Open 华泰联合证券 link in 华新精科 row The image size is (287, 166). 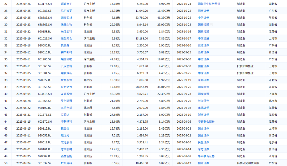pyautogui.click(x=206, y=122)
